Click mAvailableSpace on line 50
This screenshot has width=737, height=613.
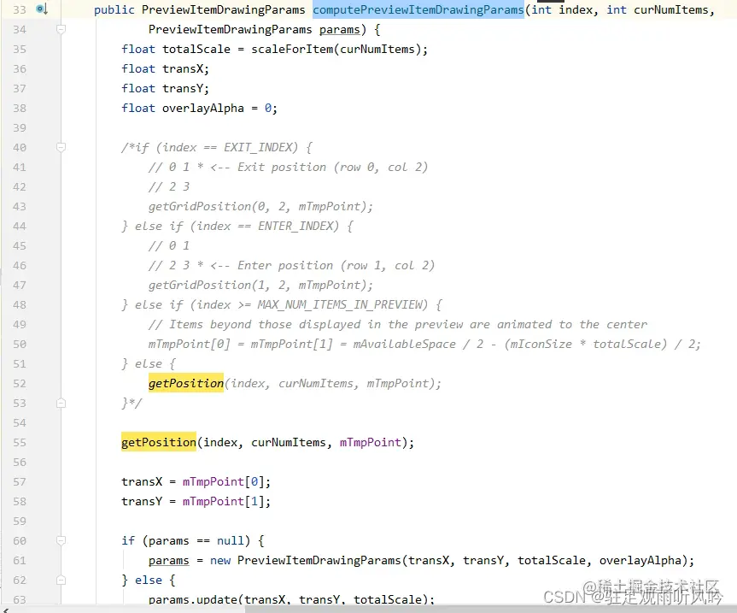pos(404,345)
